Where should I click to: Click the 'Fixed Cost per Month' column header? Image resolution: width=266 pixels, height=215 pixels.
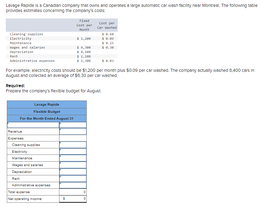[84, 25]
